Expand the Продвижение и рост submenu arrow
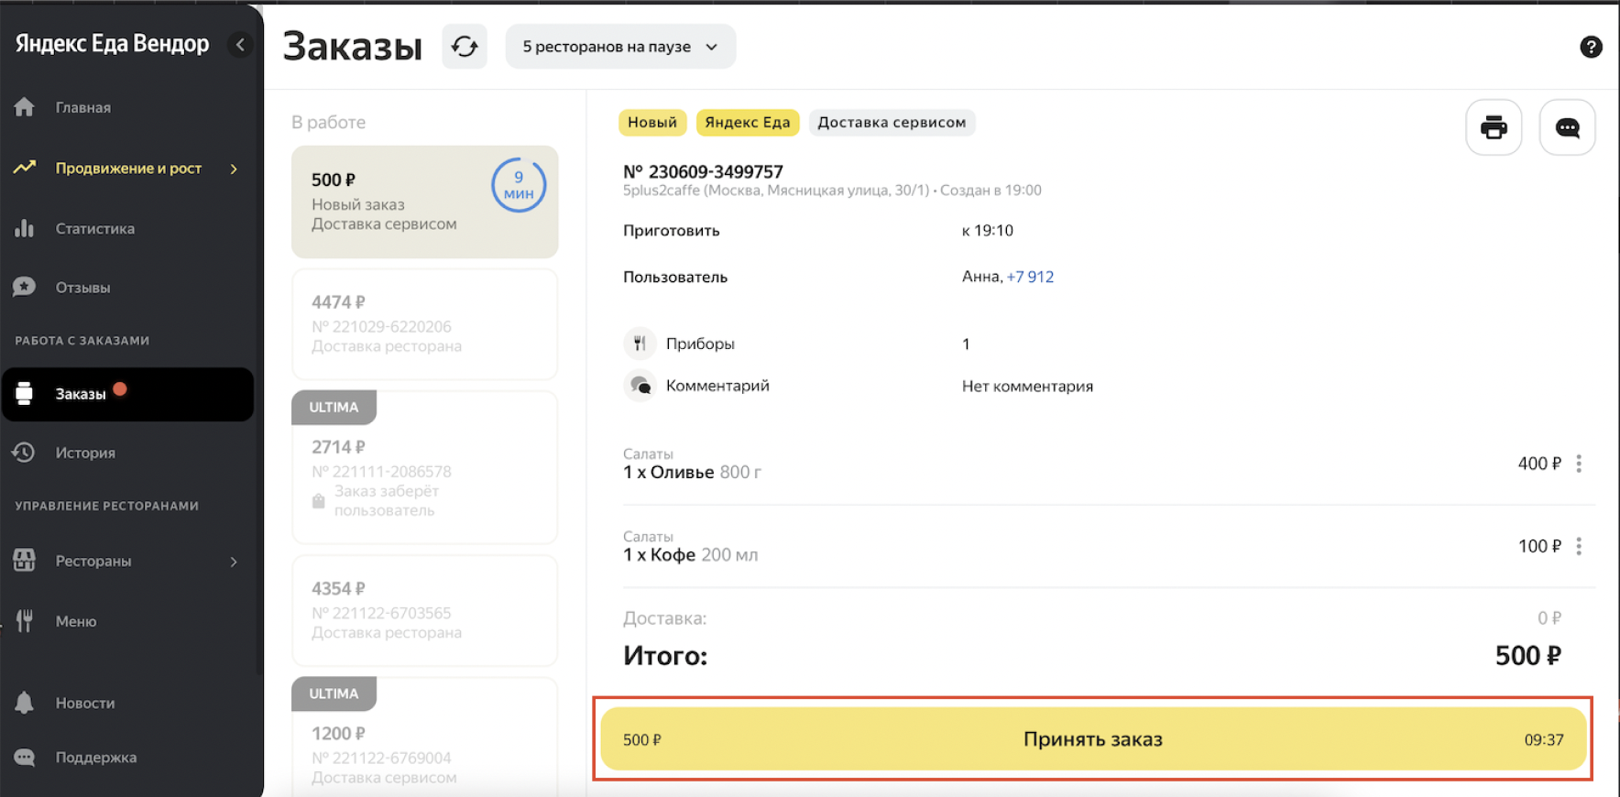The image size is (1620, 797). pyautogui.click(x=234, y=169)
